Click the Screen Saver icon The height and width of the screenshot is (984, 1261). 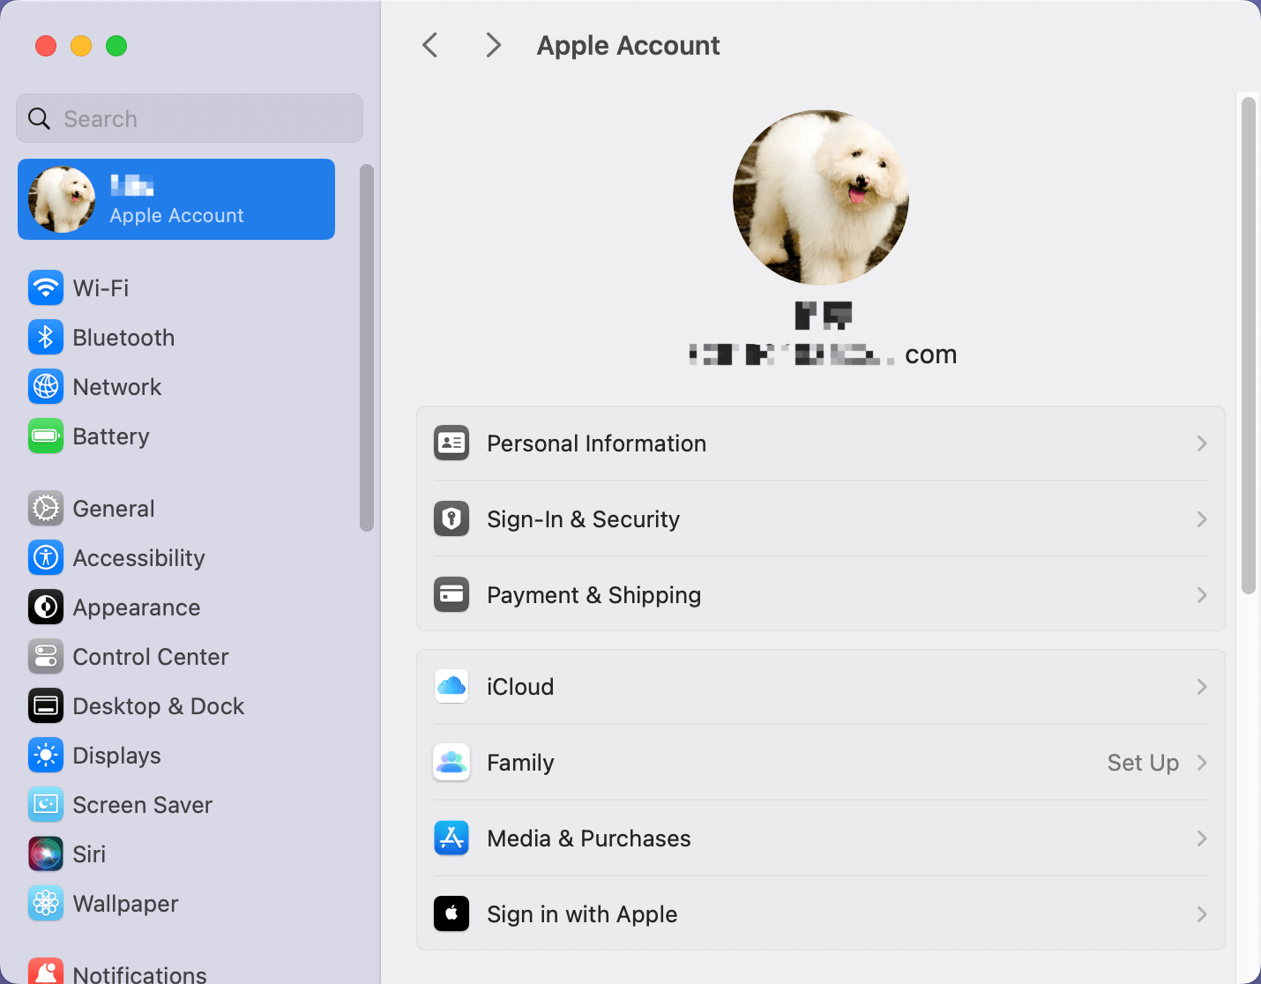(46, 804)
